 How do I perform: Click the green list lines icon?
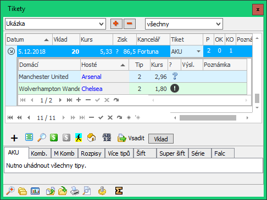(29, 137)
